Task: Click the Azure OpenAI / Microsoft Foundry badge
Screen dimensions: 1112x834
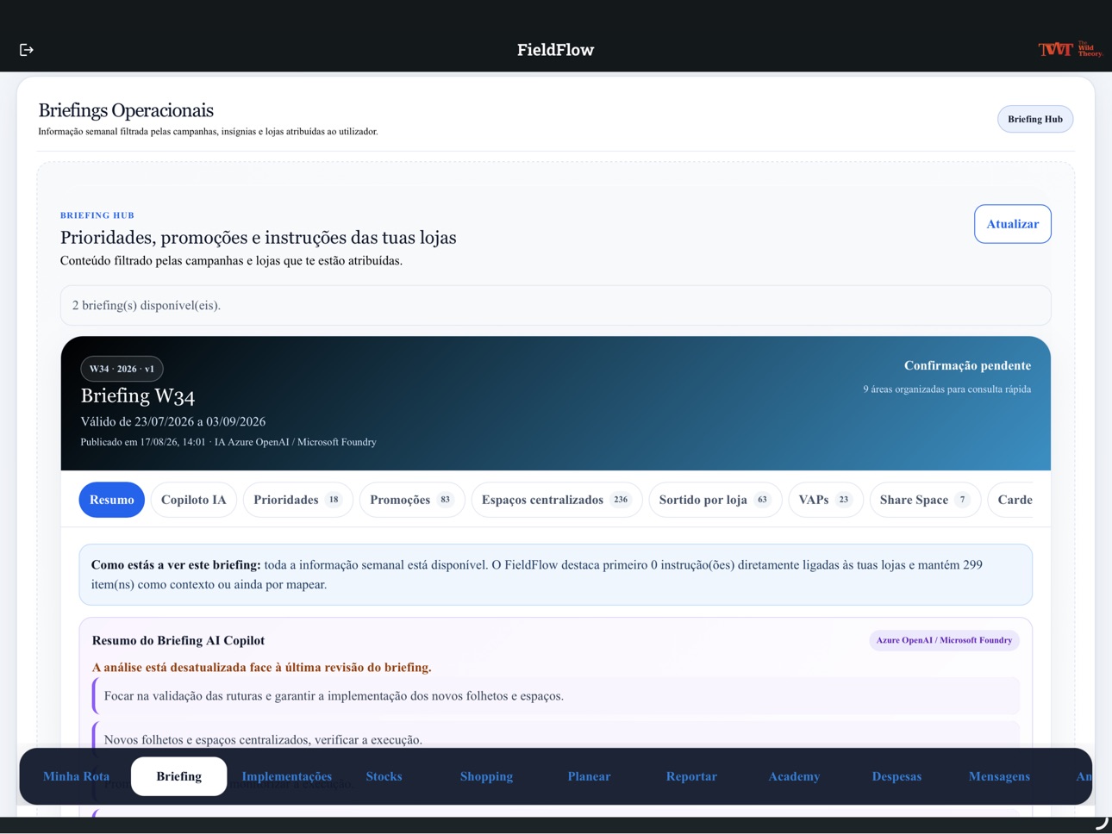Action: pyautogui.click(x=944, y=640)
